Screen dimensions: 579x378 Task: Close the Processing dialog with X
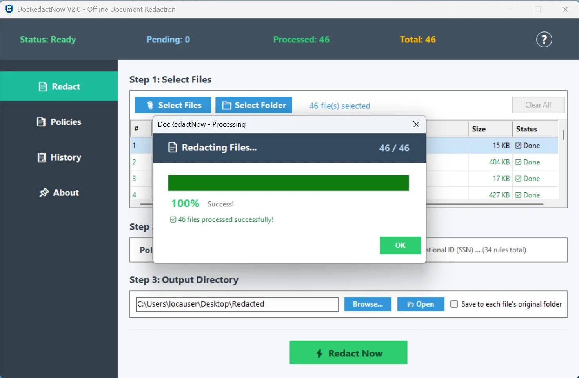click(x=416, y=124)
